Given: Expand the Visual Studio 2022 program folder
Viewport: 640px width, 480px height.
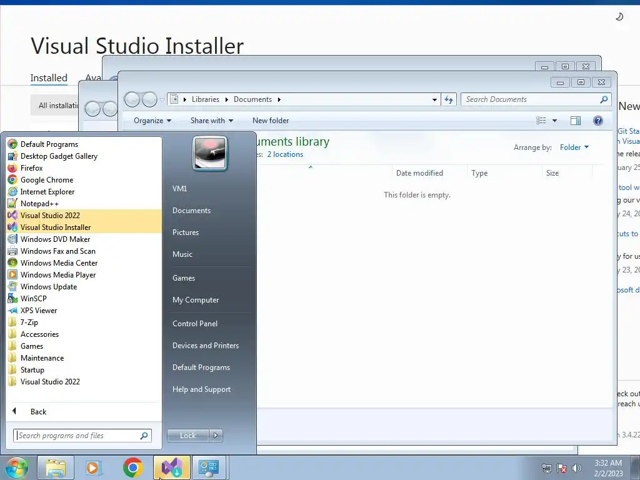Looking at the screenshot, I should tap(84, 381).
